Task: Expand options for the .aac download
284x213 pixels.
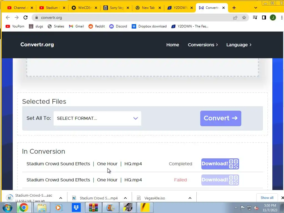Action: [x=61, y=198]
